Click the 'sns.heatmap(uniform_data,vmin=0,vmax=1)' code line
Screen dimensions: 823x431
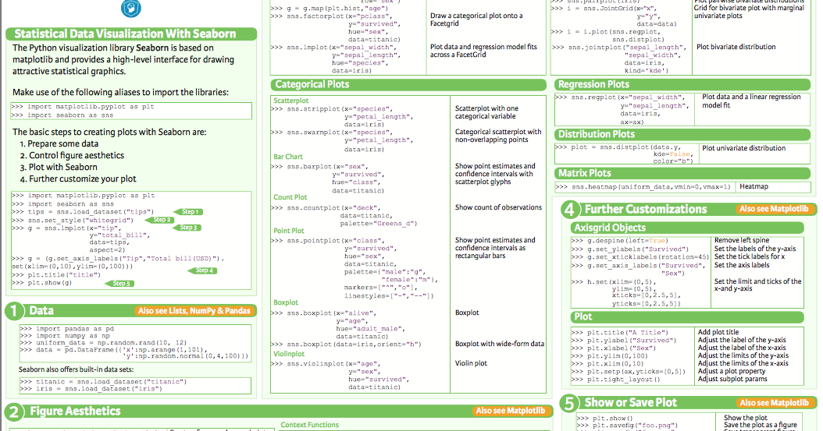[643, 187]
